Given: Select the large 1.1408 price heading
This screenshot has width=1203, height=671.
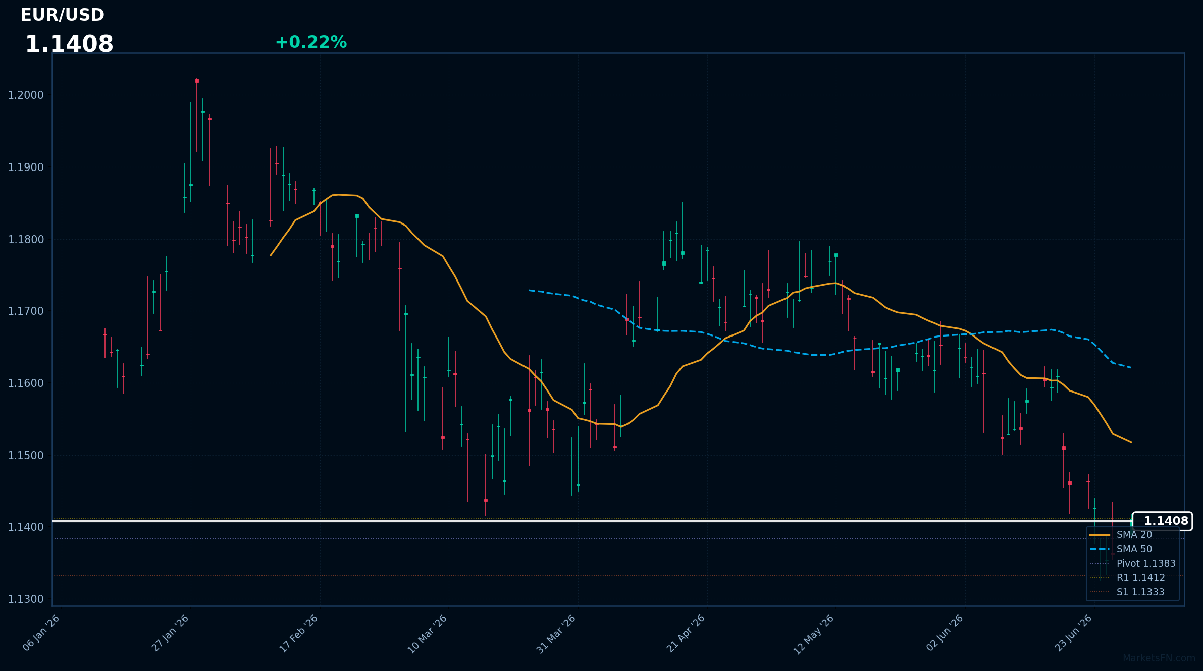Looking at the screenshot, I should pos(69,44).
